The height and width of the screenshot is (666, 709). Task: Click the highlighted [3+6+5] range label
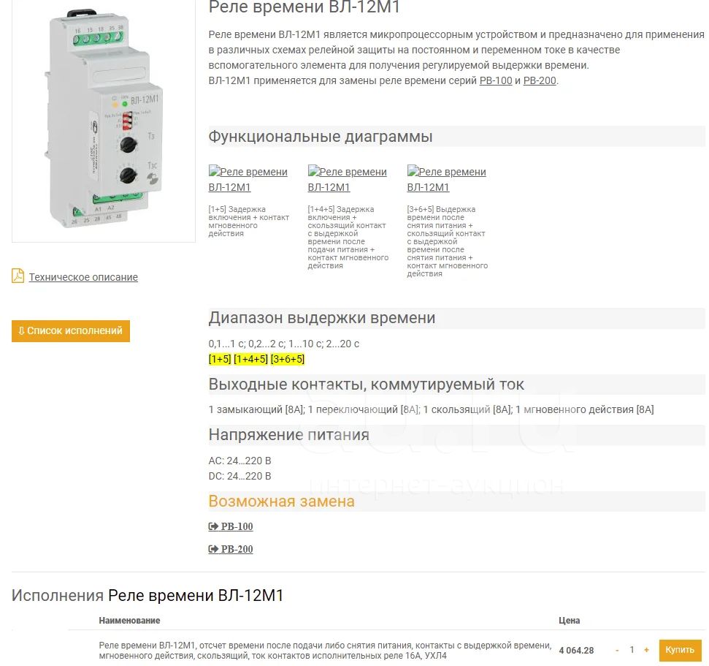(x=288, y=359)
